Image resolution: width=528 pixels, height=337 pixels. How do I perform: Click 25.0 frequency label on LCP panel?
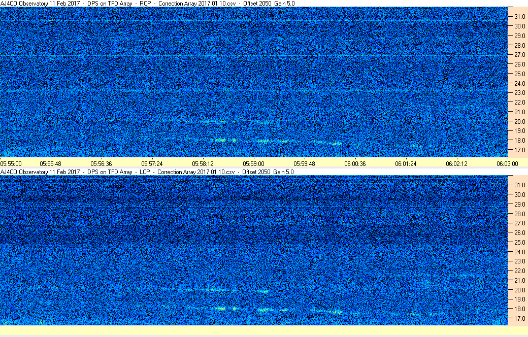(x=519, y=243)
